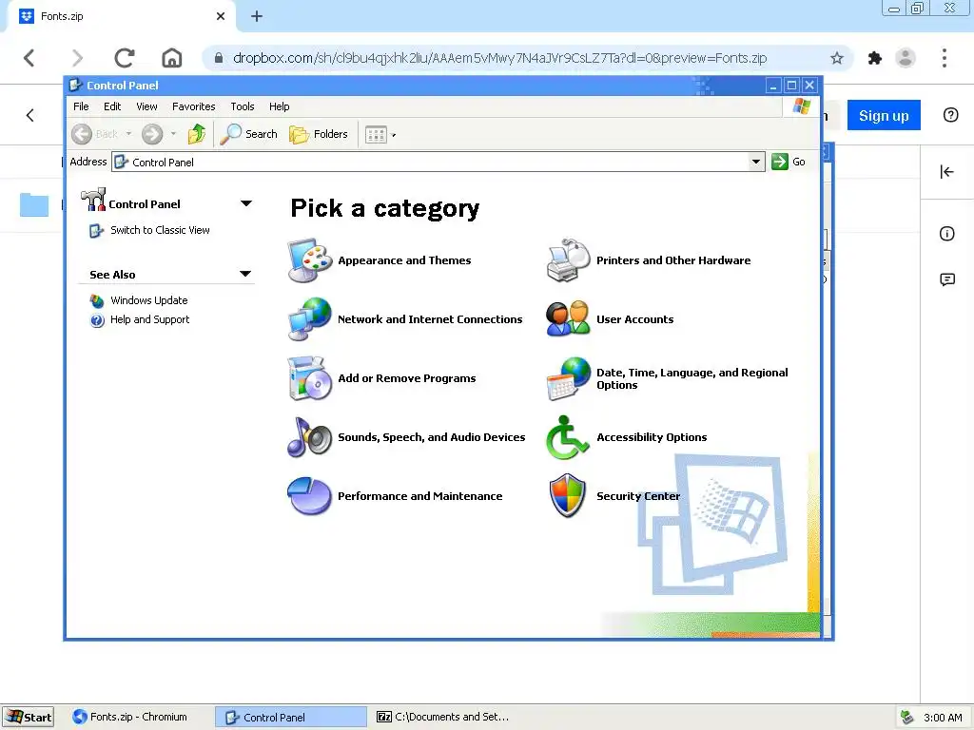Open Appearance and Themes category icon
974x730 pixels.
(310, 260)
